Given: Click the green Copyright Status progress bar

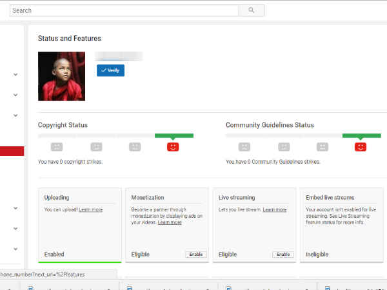Looking at the screenshot, I should point(174,136).
